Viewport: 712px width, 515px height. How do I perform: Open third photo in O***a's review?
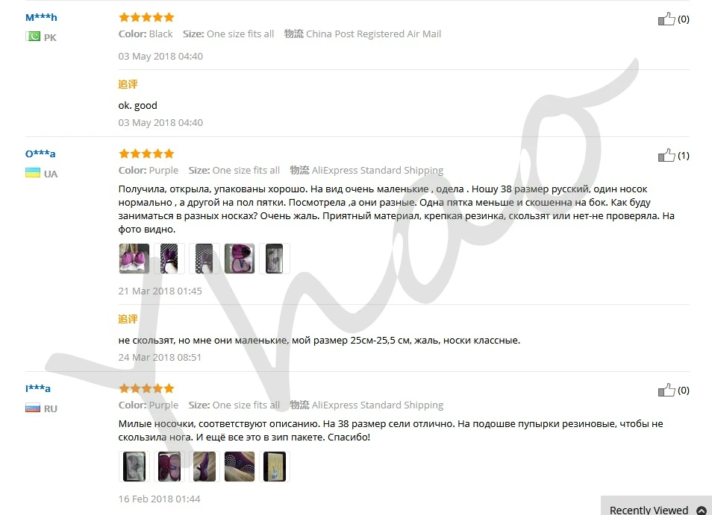204,259
